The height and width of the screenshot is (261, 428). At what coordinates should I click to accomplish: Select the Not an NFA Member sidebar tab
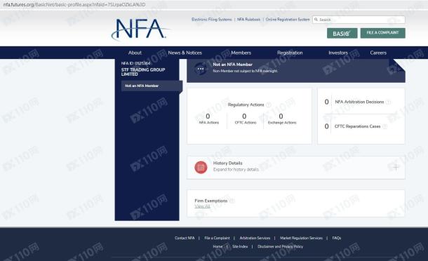[152, 86]
